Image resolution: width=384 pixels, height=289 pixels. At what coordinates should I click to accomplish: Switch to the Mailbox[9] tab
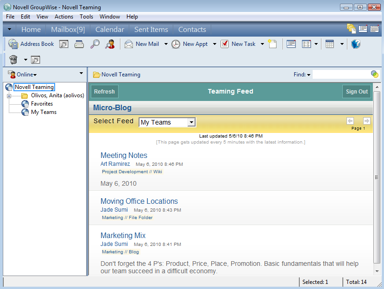pos(68,29)
